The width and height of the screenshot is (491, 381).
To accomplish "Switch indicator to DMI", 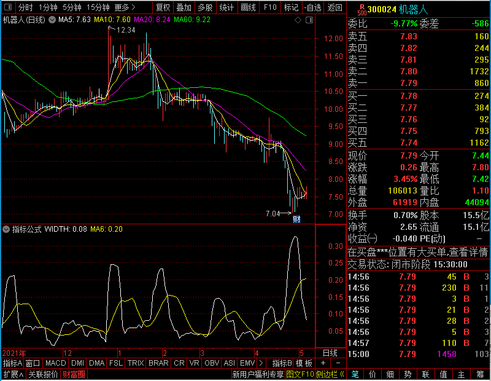I will tap(77, 363).
